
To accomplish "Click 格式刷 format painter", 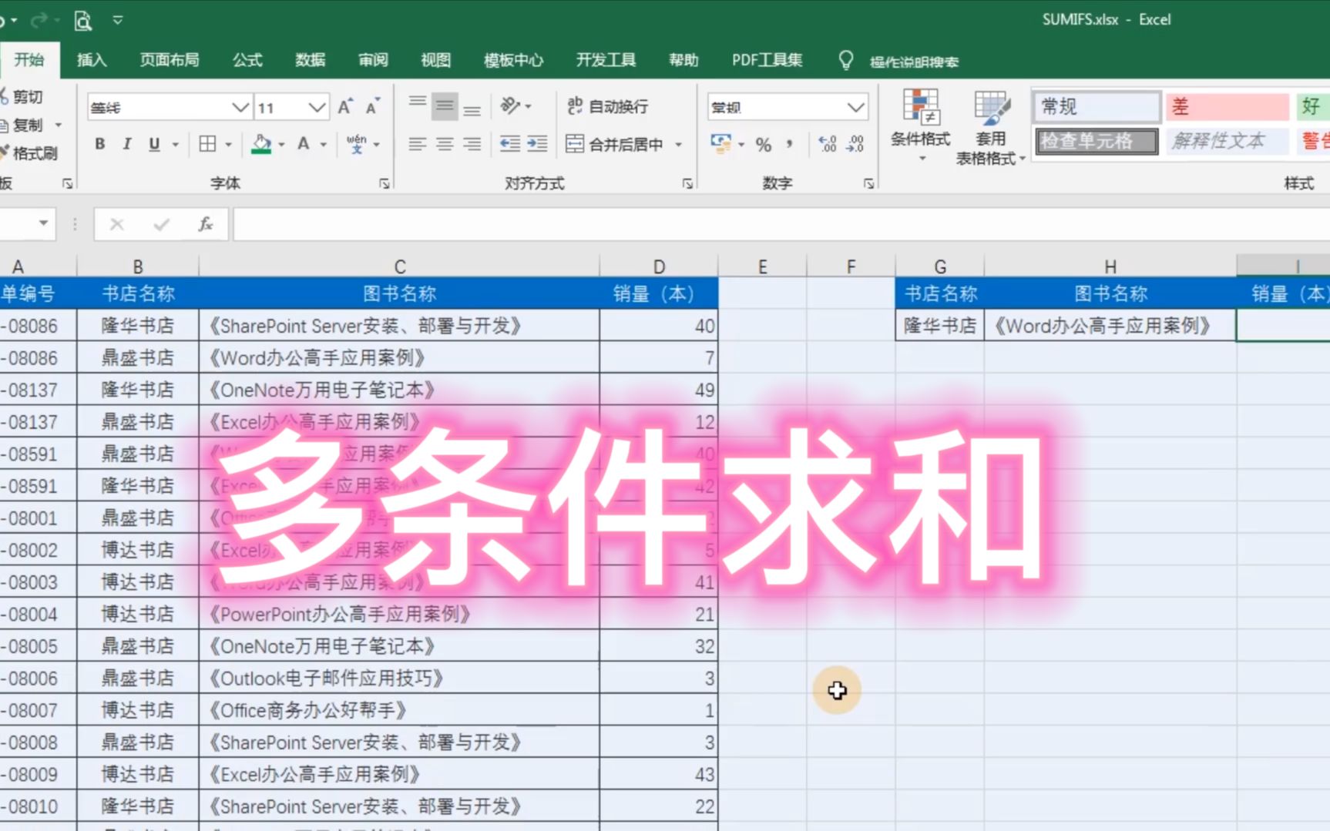I will click(x=29, y=153).
